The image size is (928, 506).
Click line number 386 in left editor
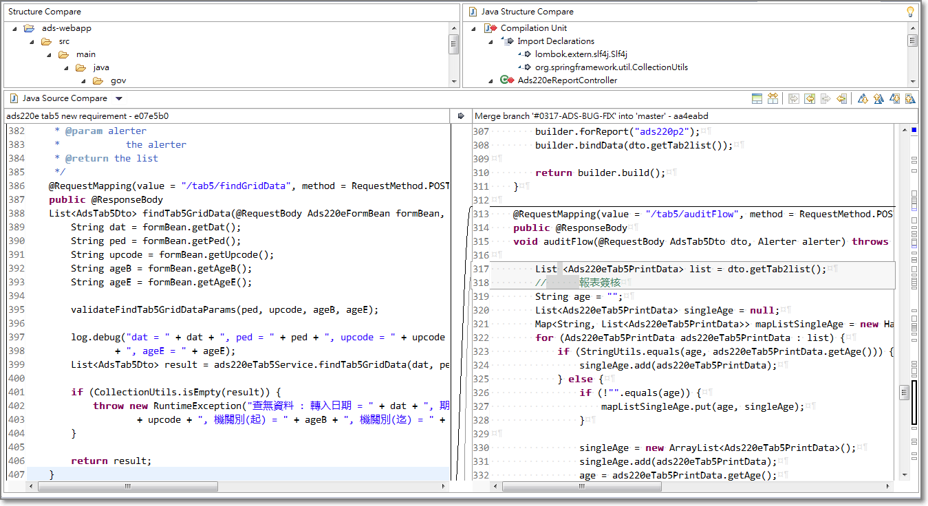point(17,186)
